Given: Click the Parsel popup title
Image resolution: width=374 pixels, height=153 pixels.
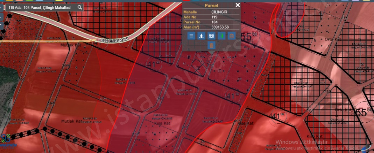Looking at the screenshot, I should tap(211, 6).
